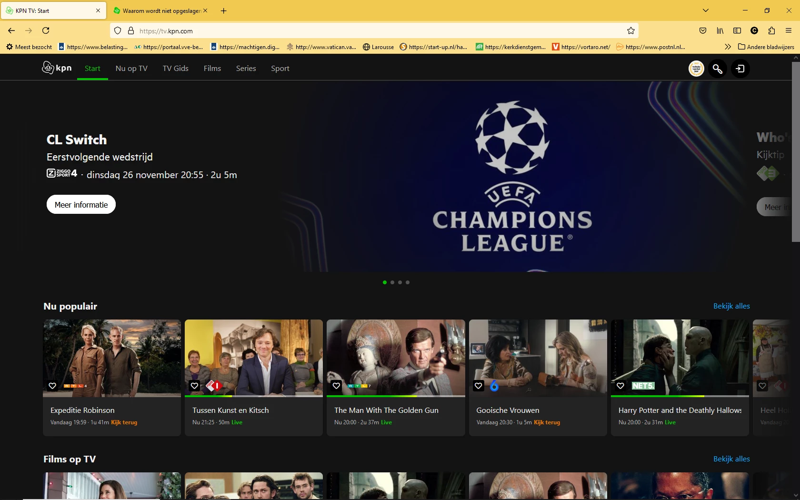
Task: Open the postnl bookmark
Action: tap(650, 47)
